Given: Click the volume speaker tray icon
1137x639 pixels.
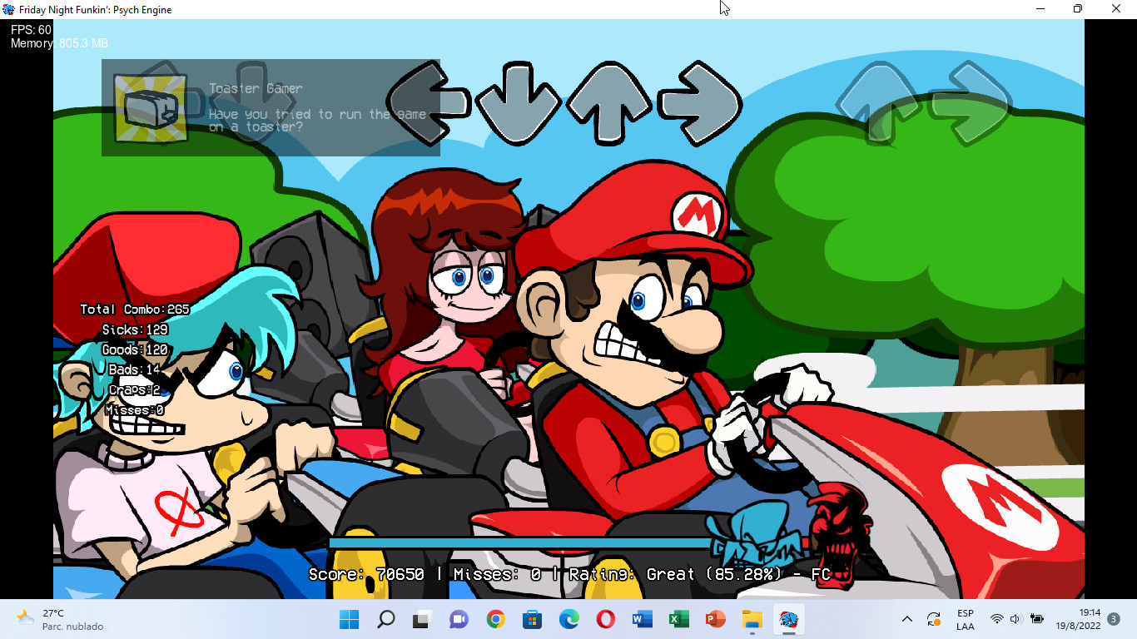Looking at the screenshot, I should 1015,619.
